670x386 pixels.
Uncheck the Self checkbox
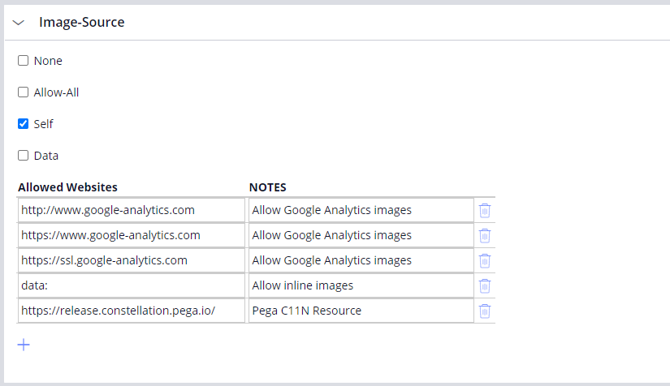24,124
